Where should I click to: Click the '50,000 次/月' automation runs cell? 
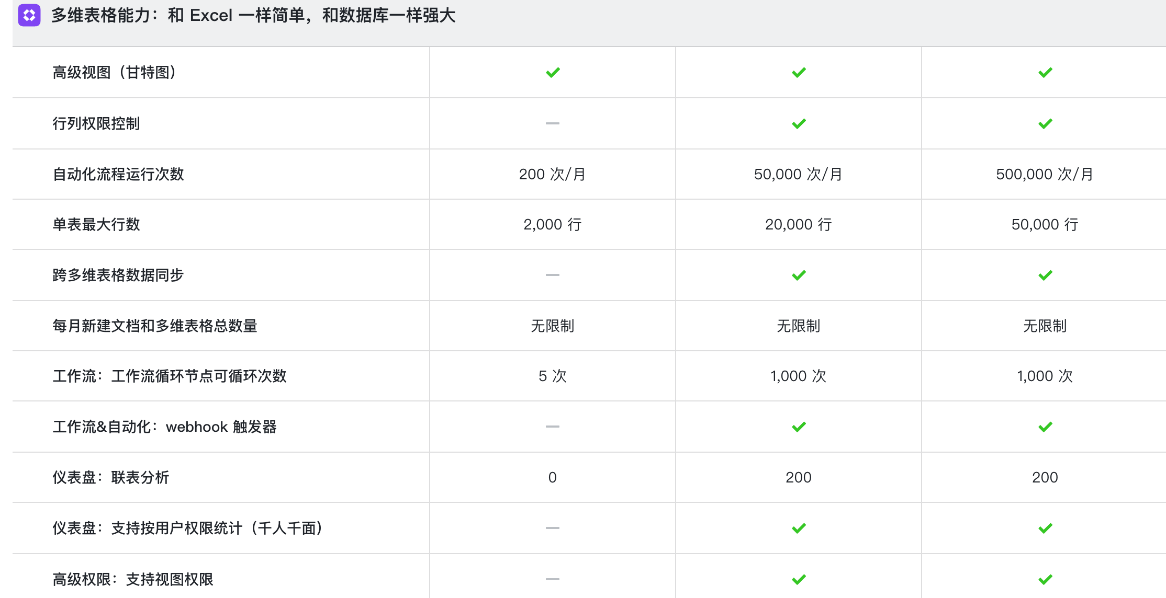point(798,174)
